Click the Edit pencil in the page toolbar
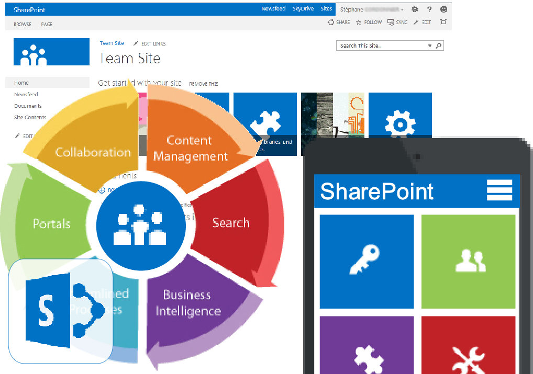 coord(416,22)
